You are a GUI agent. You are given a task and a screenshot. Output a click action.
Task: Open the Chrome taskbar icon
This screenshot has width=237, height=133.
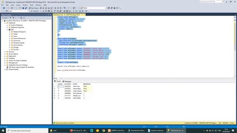coord(104,130)
